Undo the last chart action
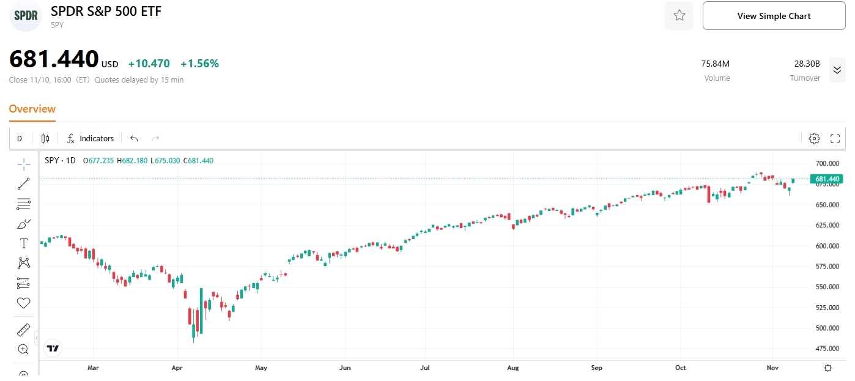This screenshot has width=855, height=381. [134, 138]
